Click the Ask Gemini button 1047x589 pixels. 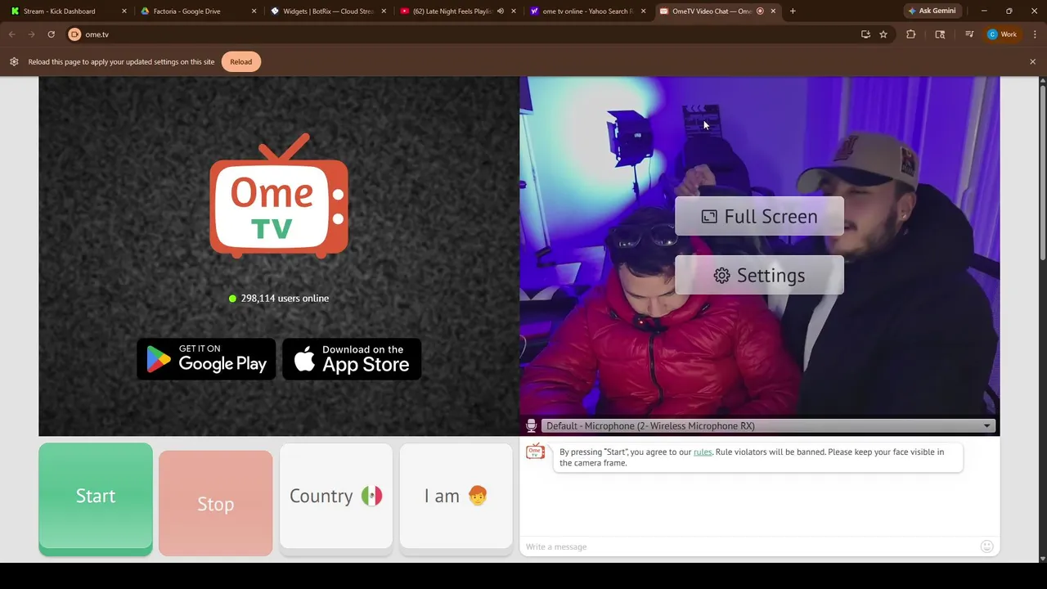[x=932, y=11]
